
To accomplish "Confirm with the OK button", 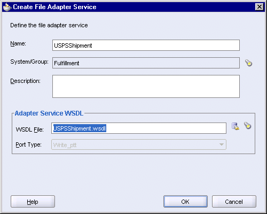I will (185, 202).
